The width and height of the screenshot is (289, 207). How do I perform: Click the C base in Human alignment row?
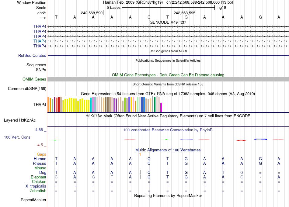(x=149, y=159)
